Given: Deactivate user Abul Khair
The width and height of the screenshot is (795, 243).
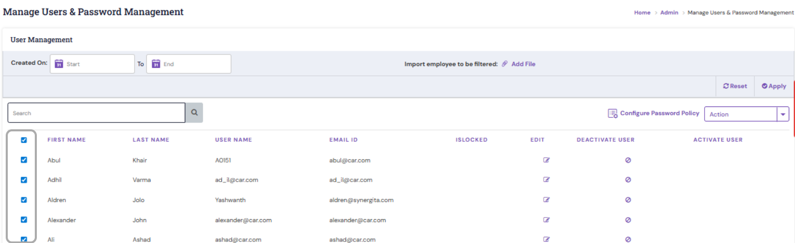Looking at the screenshot, I should click(628, 160).
